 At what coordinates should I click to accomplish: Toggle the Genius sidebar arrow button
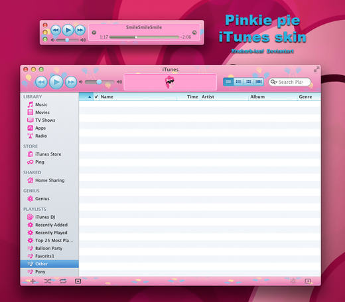pos(308,281)
